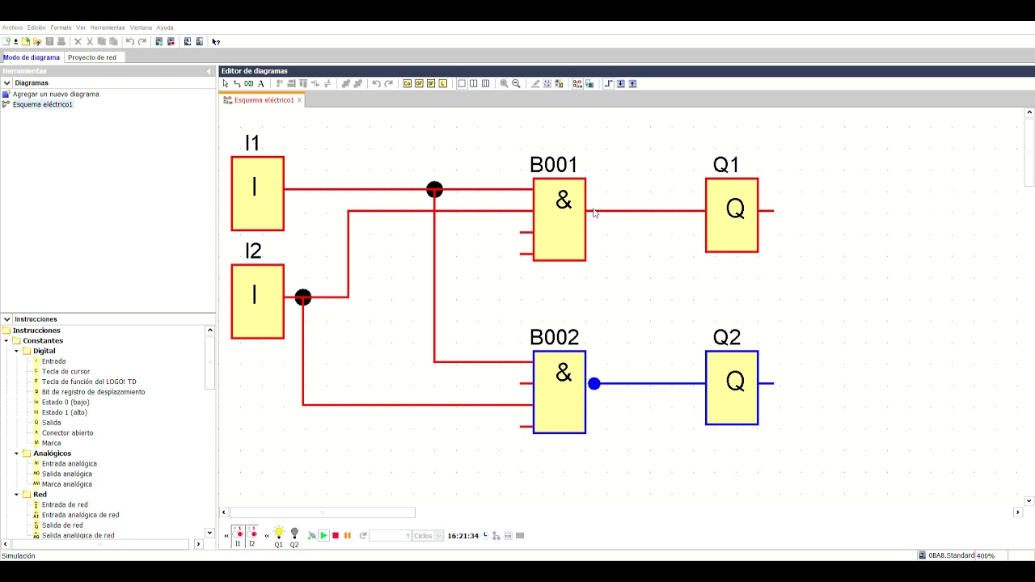This screenshot has width=1035, height=582.
Task: Toggle input I2 simulation switch
Action: 253,533
